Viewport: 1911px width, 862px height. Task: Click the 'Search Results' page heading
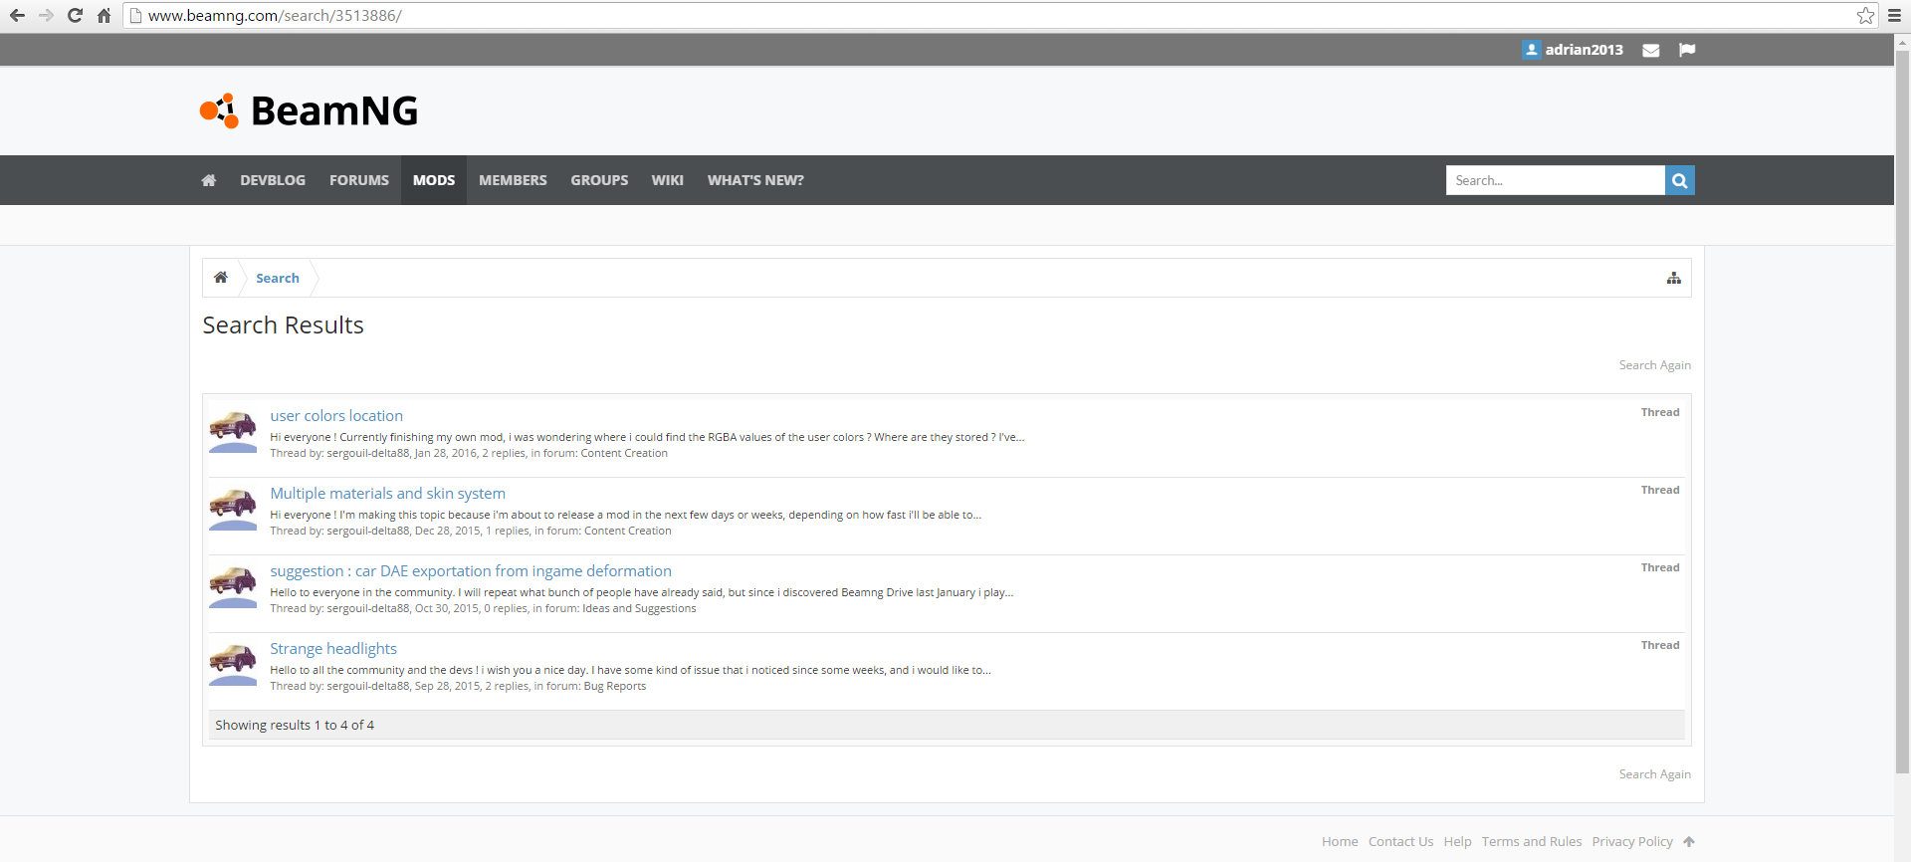click(283, 325)
